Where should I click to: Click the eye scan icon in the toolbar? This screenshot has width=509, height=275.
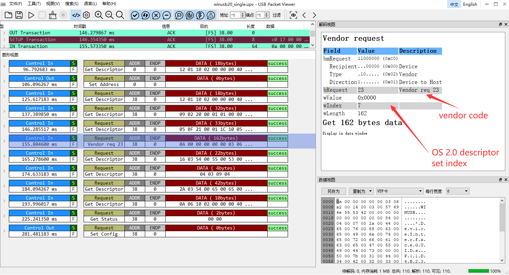coord(293,15)
